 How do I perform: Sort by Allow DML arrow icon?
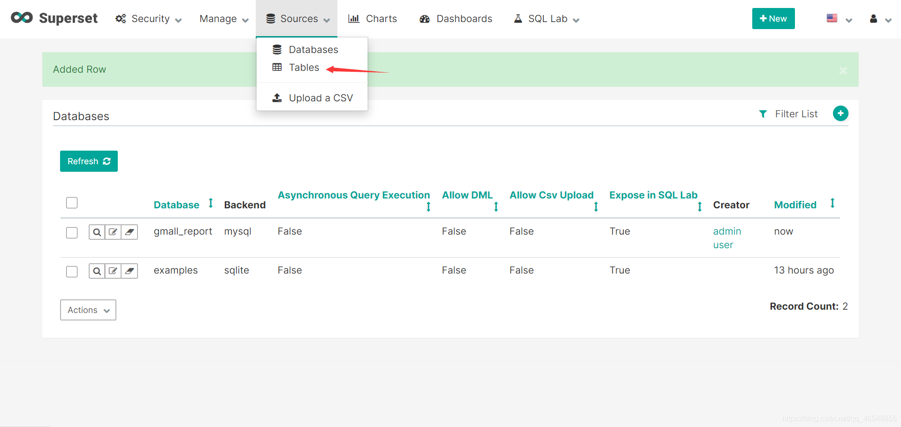click(x=496, y=206)
